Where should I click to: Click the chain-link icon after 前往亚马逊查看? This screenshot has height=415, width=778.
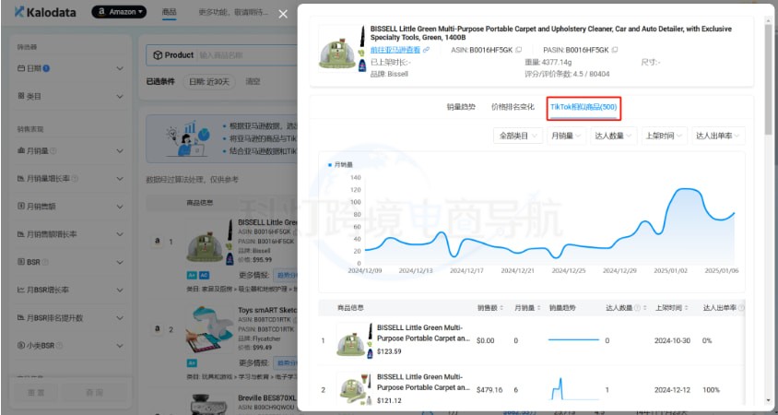pos(426,50)
